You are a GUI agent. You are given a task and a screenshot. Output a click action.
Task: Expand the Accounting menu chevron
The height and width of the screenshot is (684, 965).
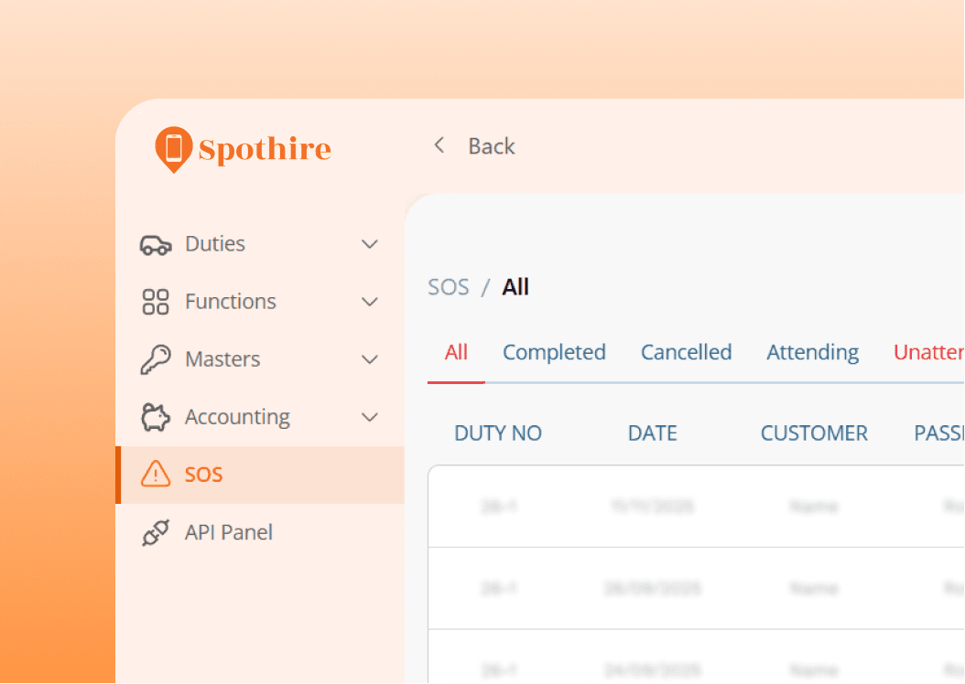(x=370, y=417)
